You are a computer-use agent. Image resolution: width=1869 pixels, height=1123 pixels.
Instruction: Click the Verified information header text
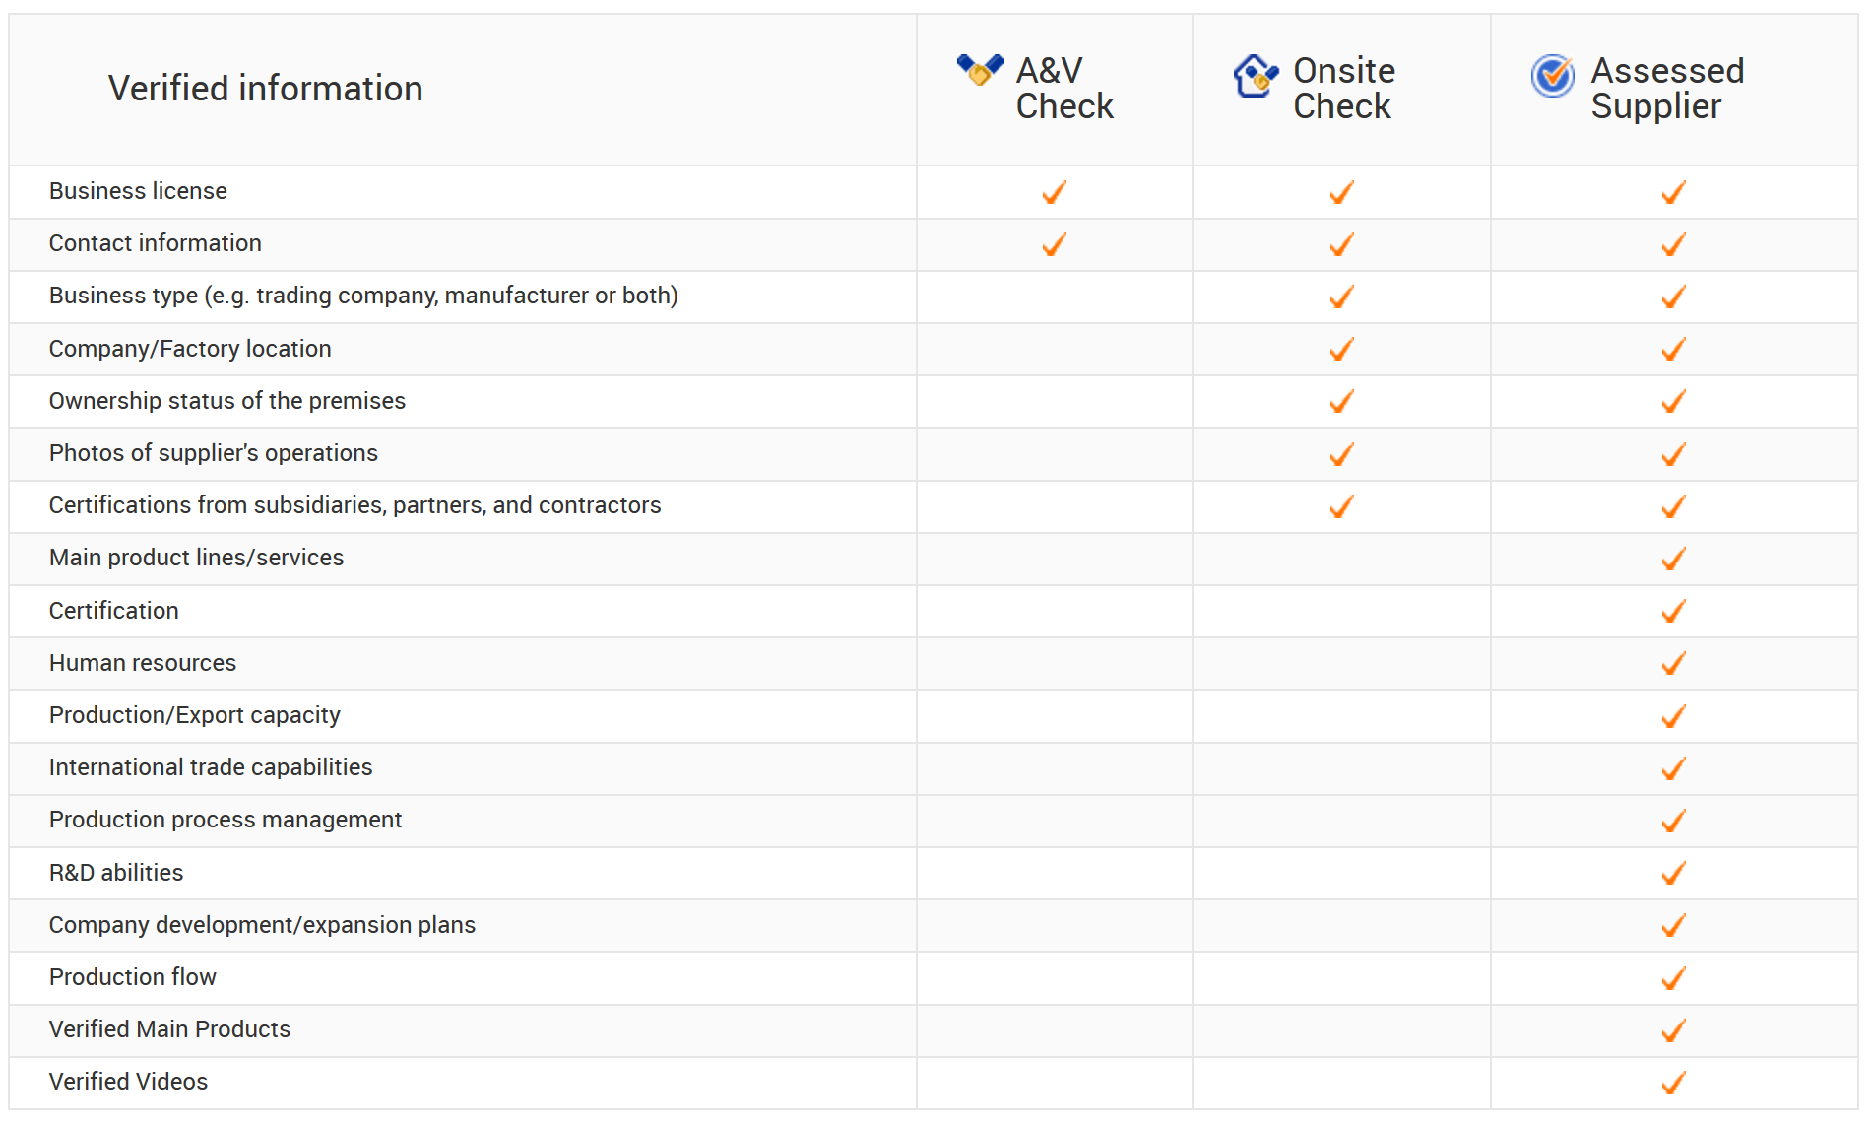click(266, 89)
